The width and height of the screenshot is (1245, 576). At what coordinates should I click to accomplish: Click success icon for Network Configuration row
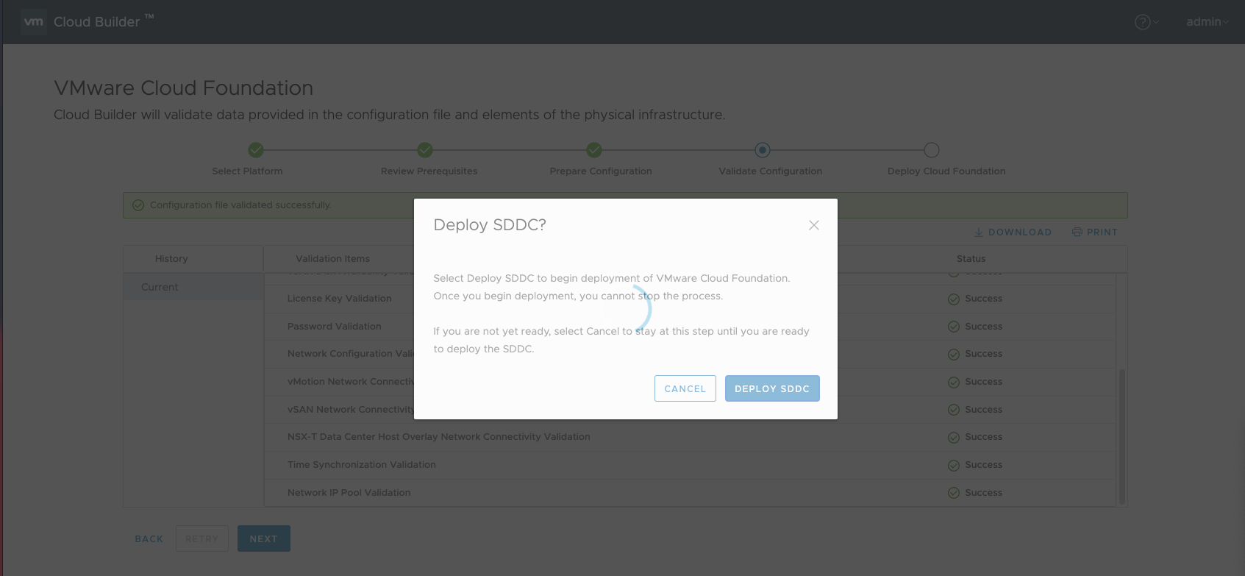(954, 355)
